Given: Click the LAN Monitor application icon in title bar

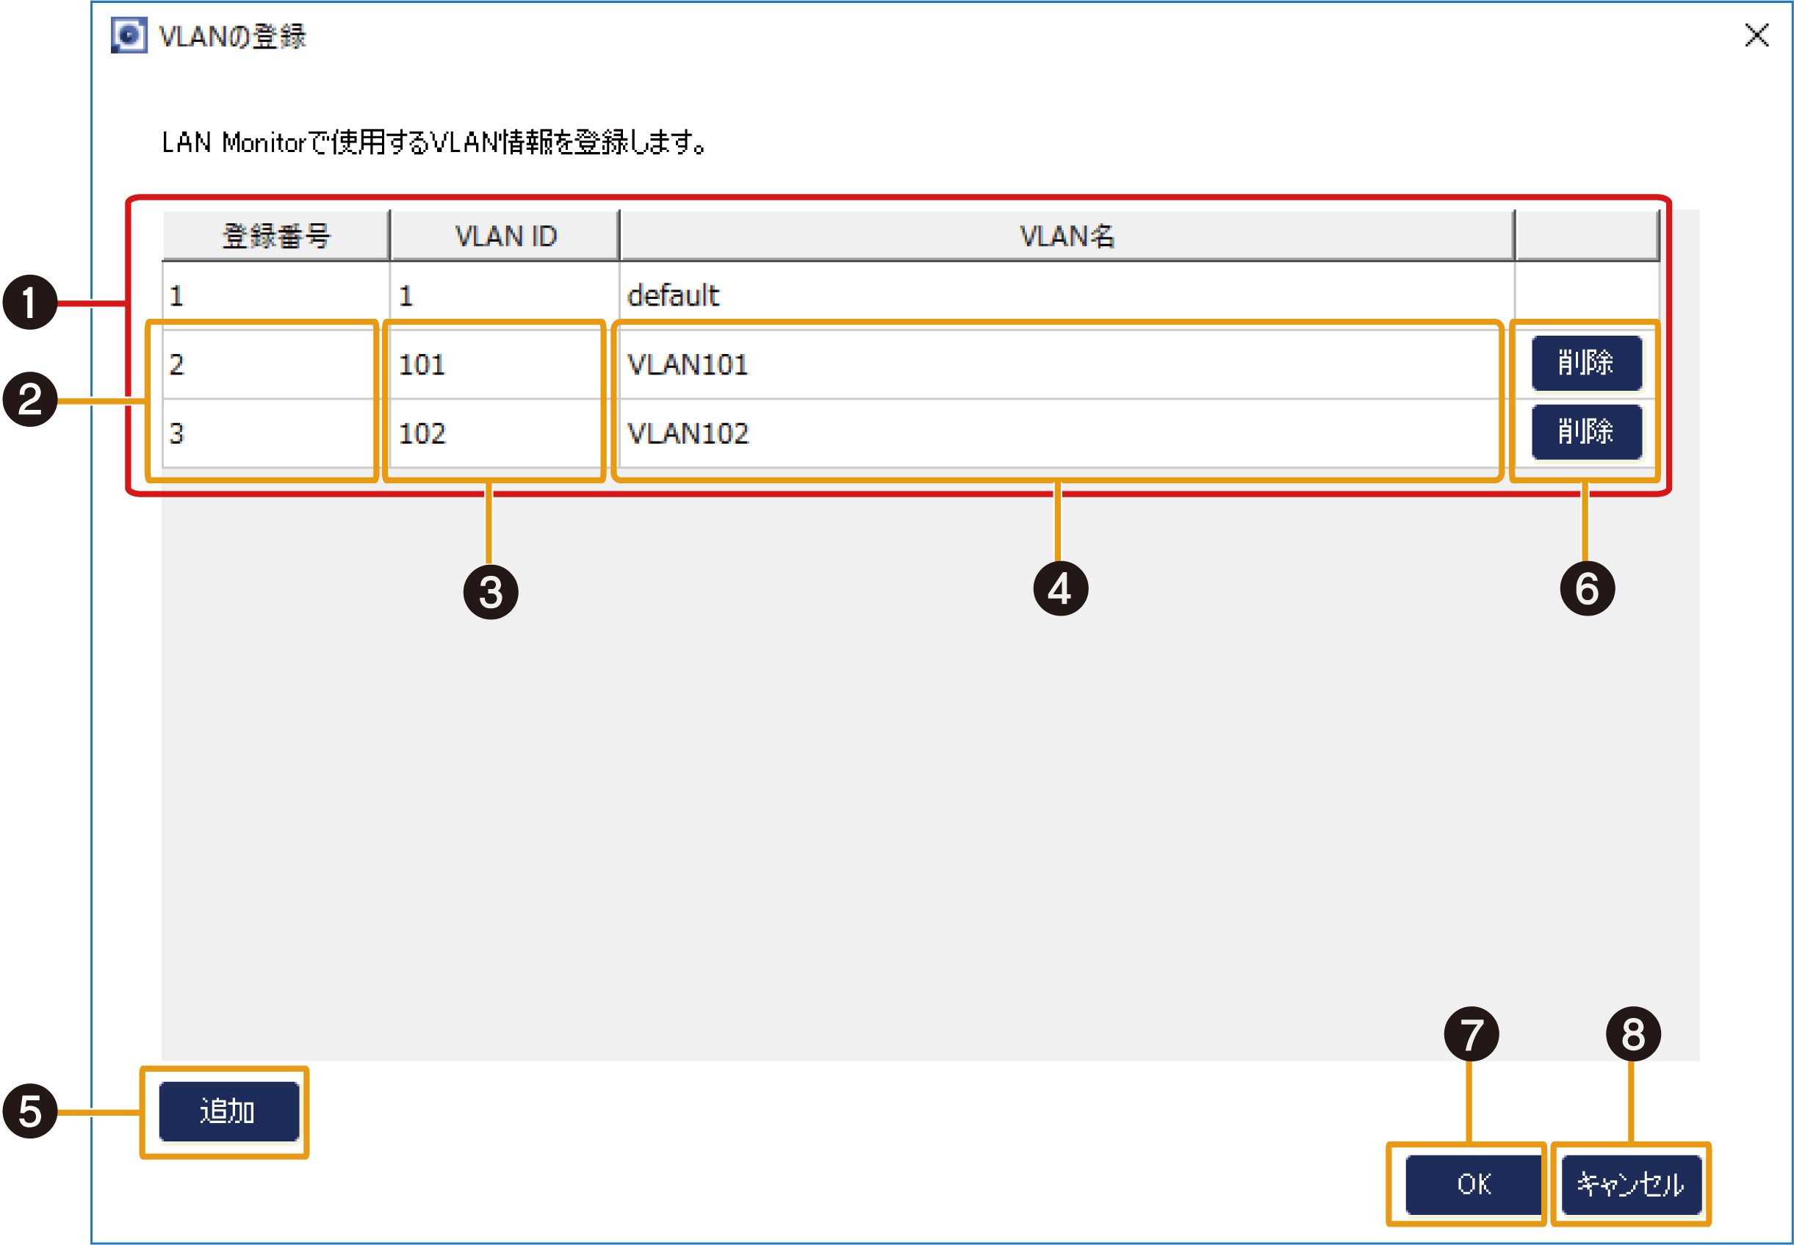Looking at the screenshot, I should click(x=129, y=35).
